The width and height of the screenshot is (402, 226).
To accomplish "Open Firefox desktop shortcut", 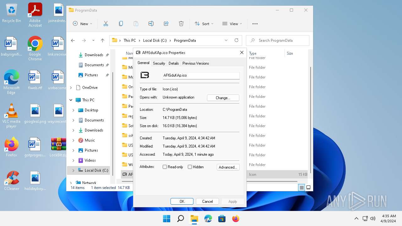I will [x=11, y=147].
